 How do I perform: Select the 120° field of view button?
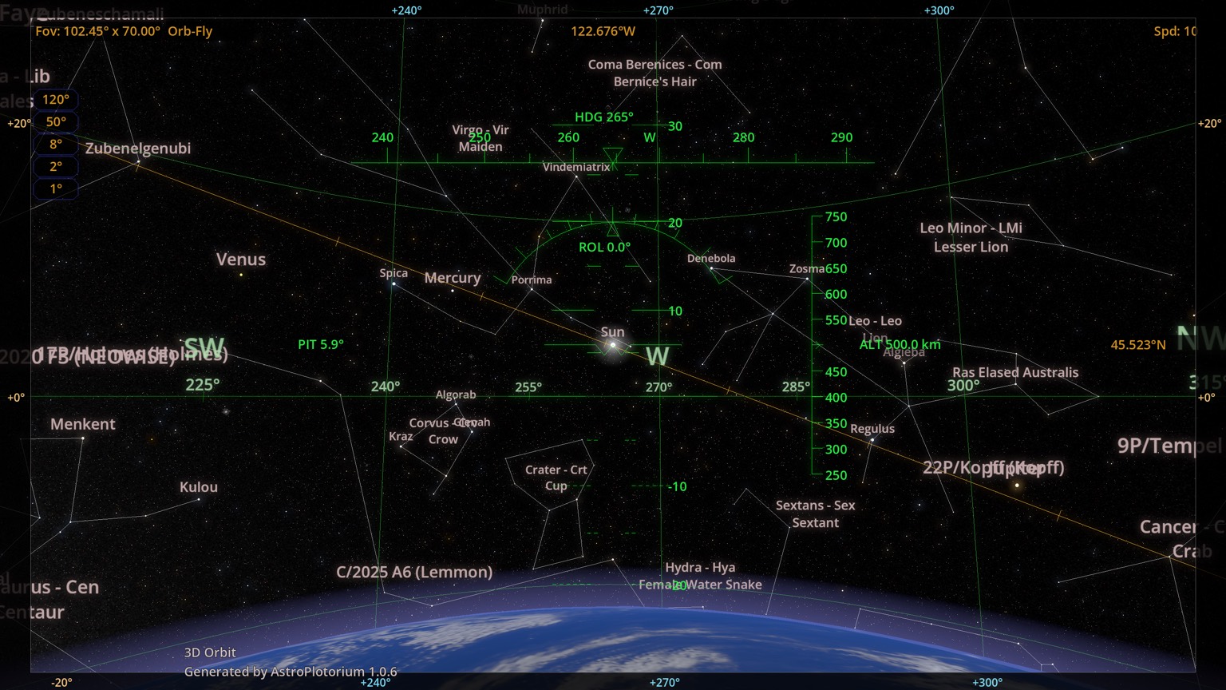coord(56,100)
